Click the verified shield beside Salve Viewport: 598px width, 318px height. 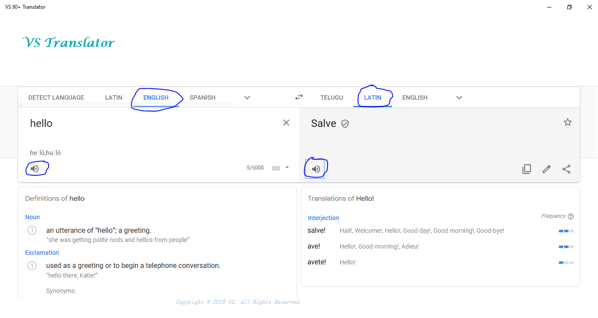coord(345,124)
